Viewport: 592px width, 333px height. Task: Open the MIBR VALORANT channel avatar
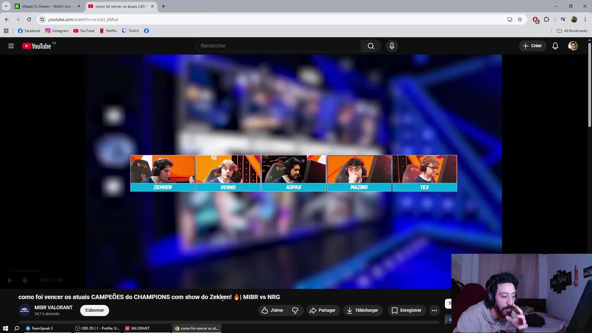pos(25,310)
